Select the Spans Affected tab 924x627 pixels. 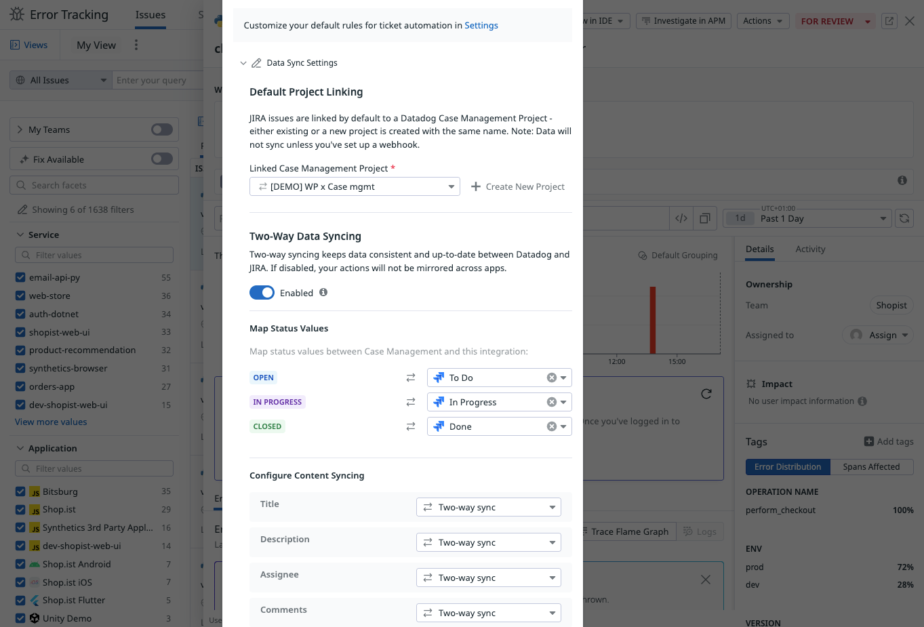(x=870, y=466)
